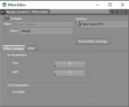
Task: Click the envelope out parameter label
Action: [19, 92]
